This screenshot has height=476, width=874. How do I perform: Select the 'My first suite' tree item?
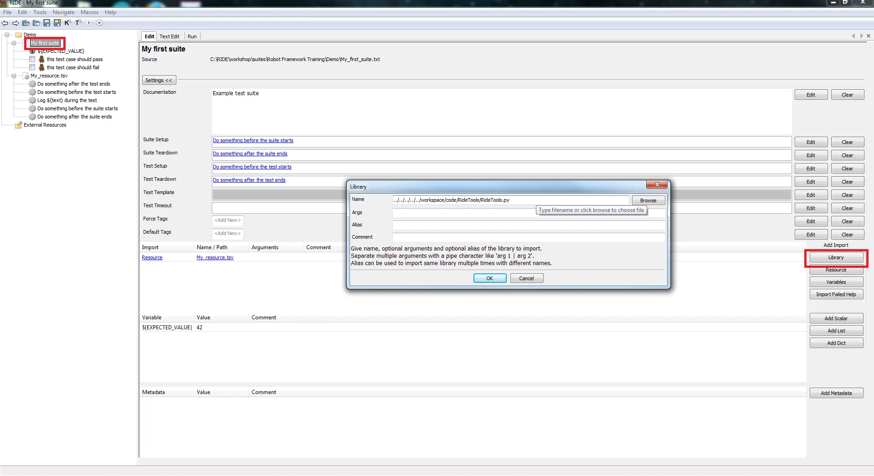click(45, 43)
